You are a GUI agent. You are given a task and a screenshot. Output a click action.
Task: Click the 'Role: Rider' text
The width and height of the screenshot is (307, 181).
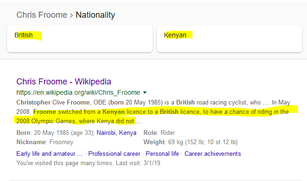pos(159,133)
